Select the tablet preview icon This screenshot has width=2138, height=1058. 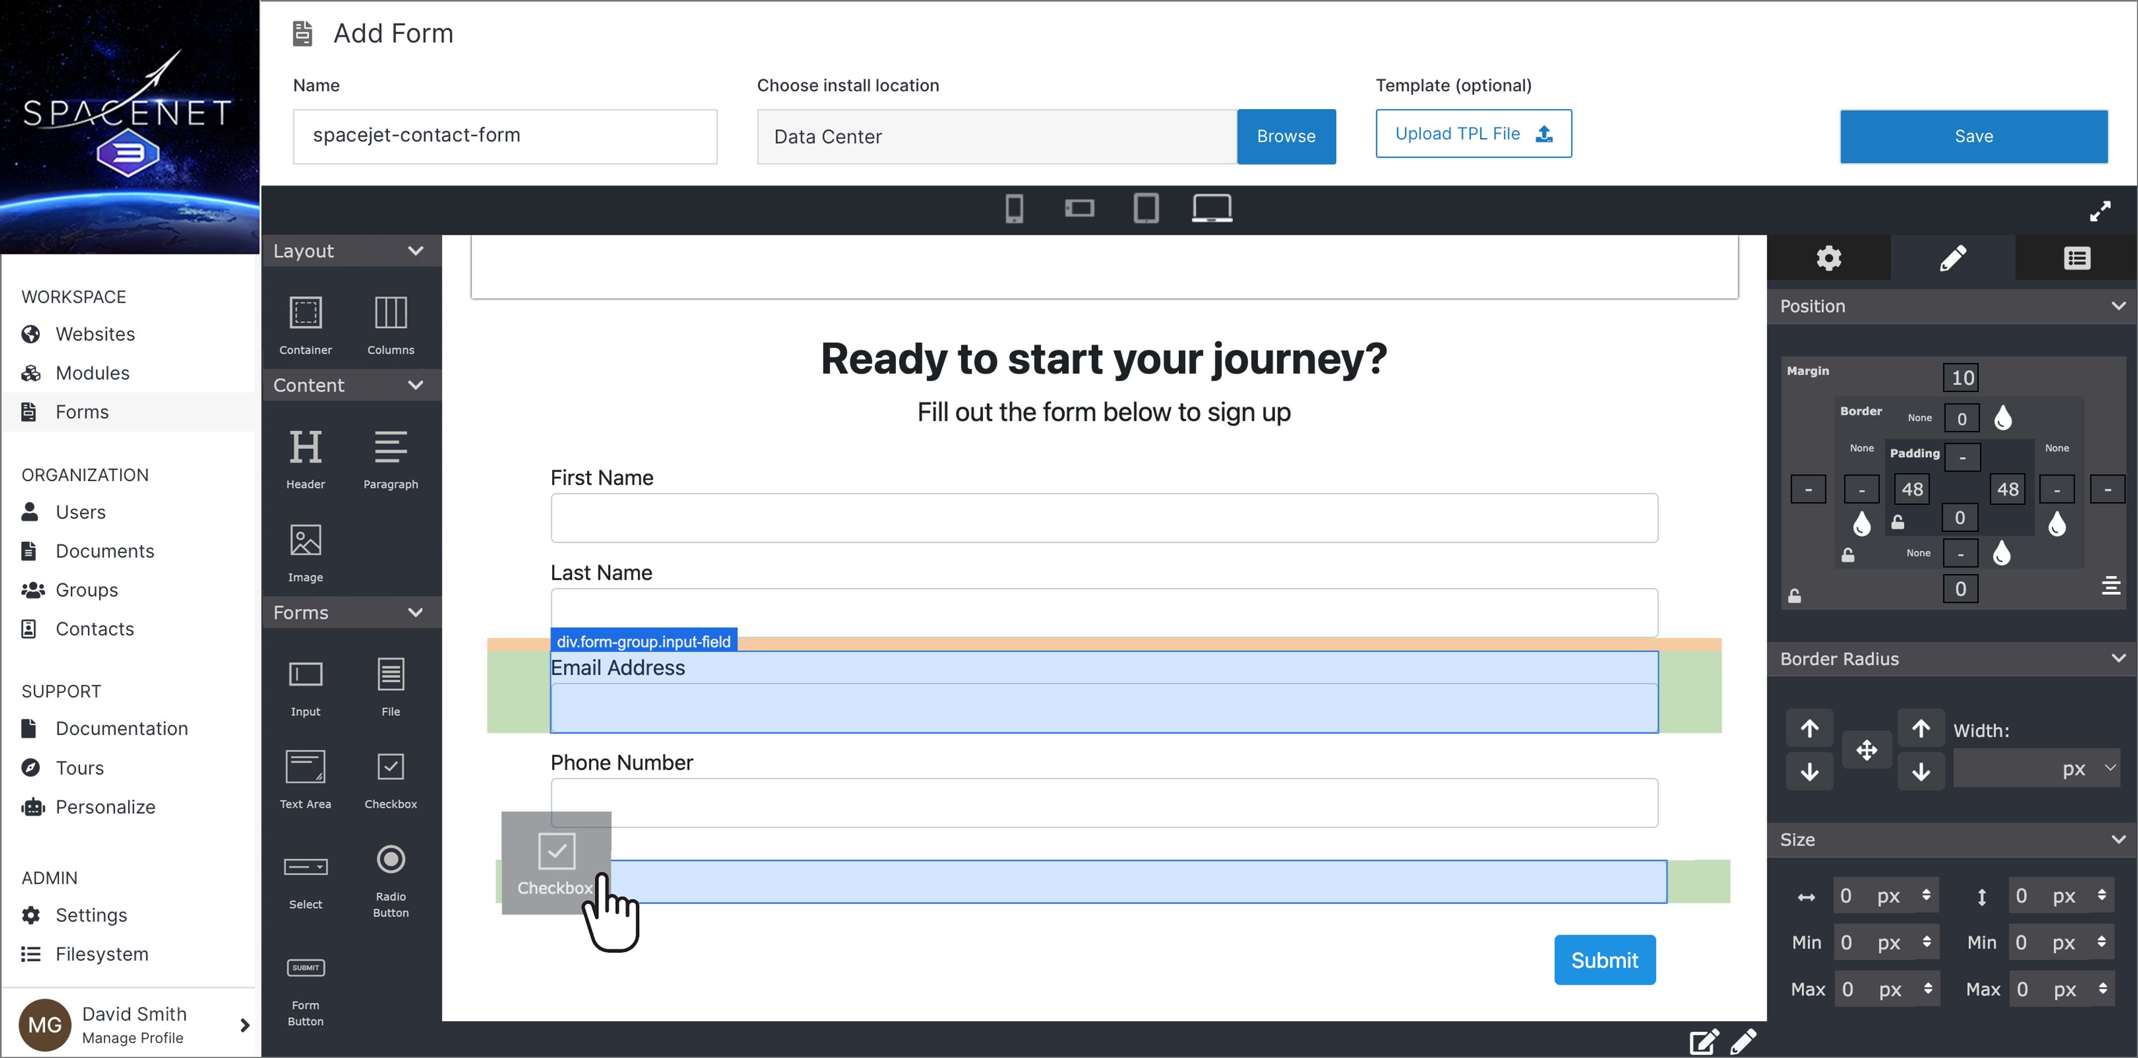tap(1145, 208)
